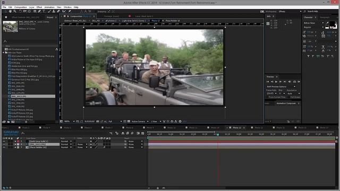This screenshot has height=191, width=340.
Task: Toggle mute audio in Preview panel
Action: [x=290, y=82]
